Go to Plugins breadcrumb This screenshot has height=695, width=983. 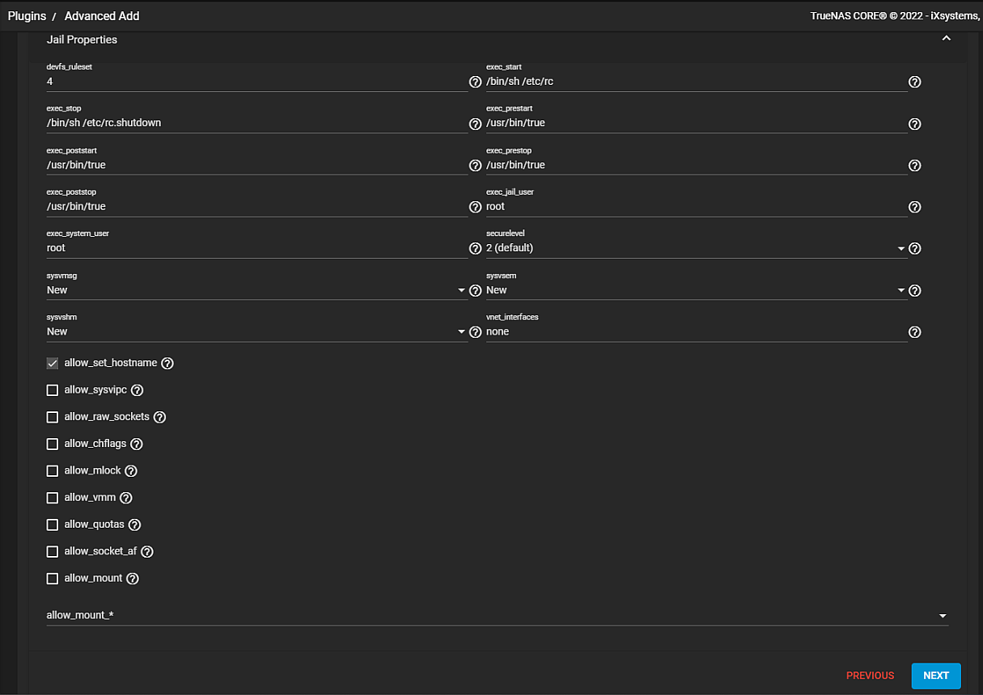tap(27, 16)
